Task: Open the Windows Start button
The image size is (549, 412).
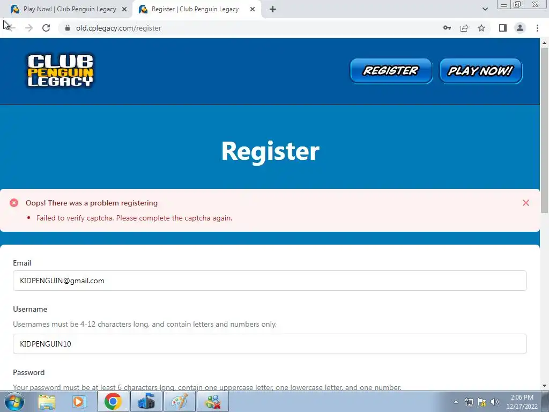Action: 14,401
